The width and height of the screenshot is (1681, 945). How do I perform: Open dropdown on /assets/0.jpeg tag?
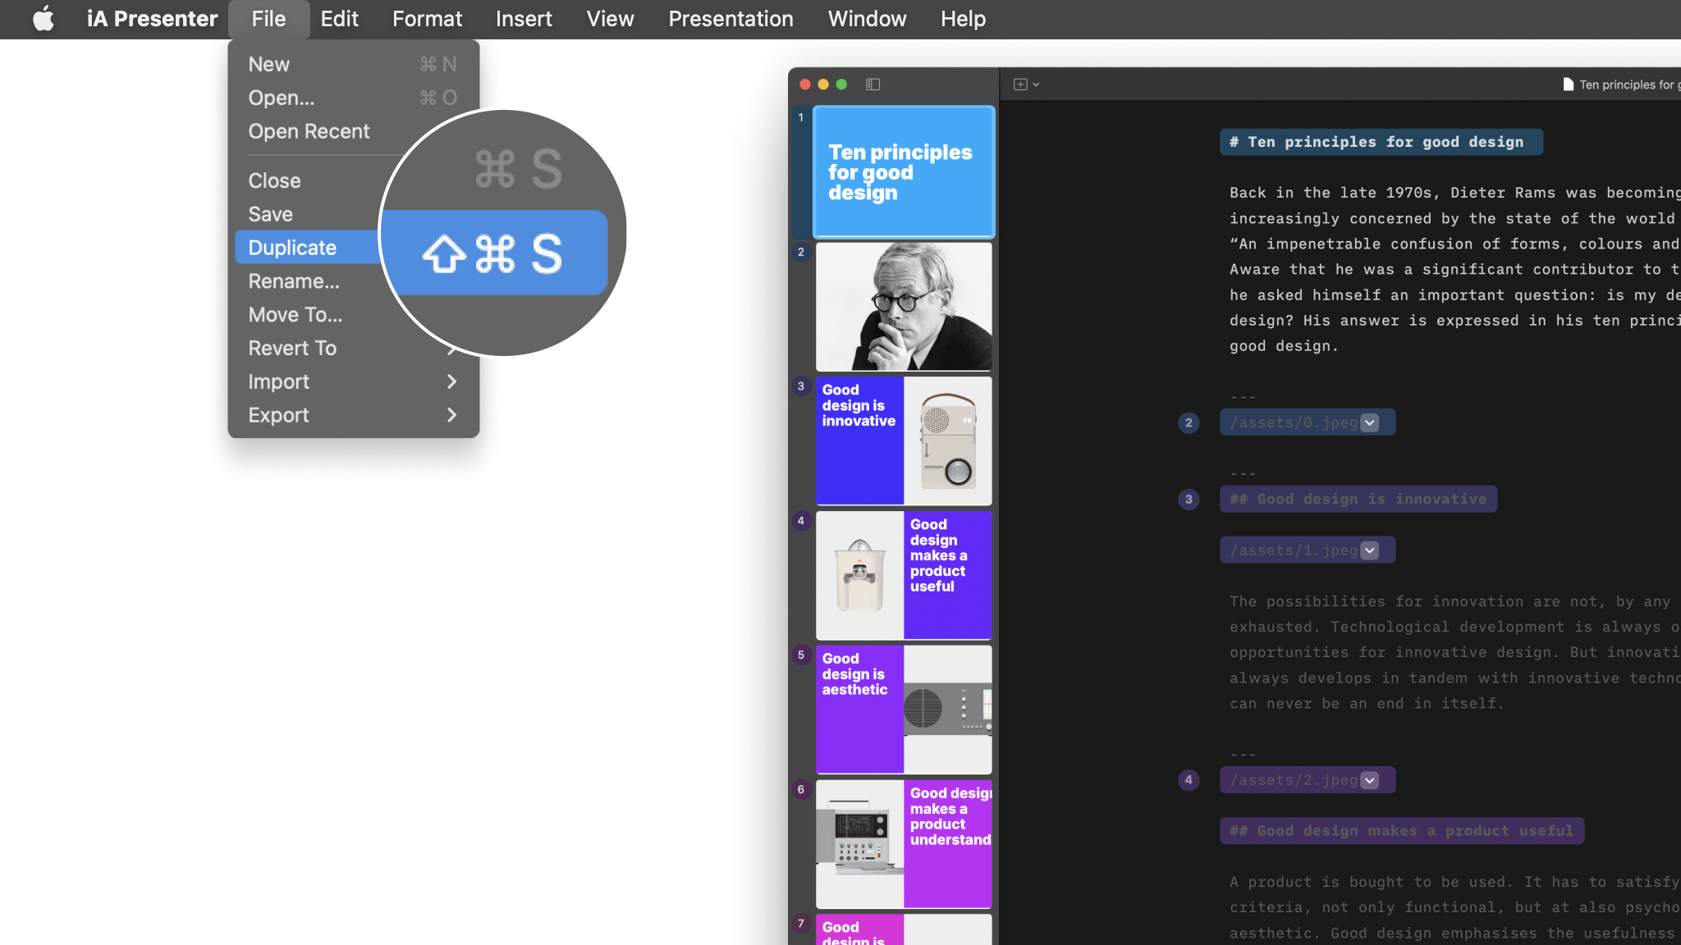tap(1370, 422)
